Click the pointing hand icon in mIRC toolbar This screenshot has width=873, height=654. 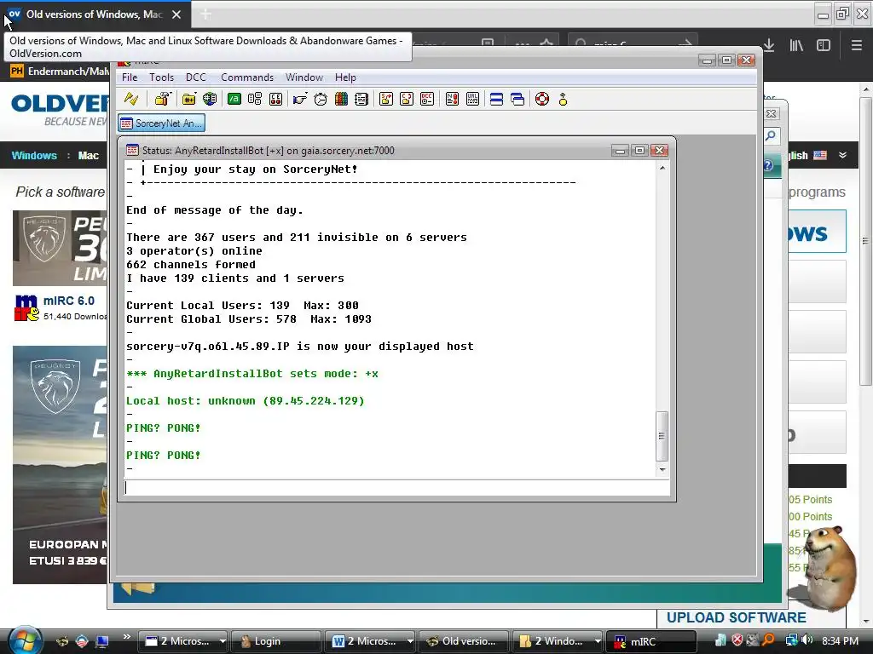tap(299, 99)
